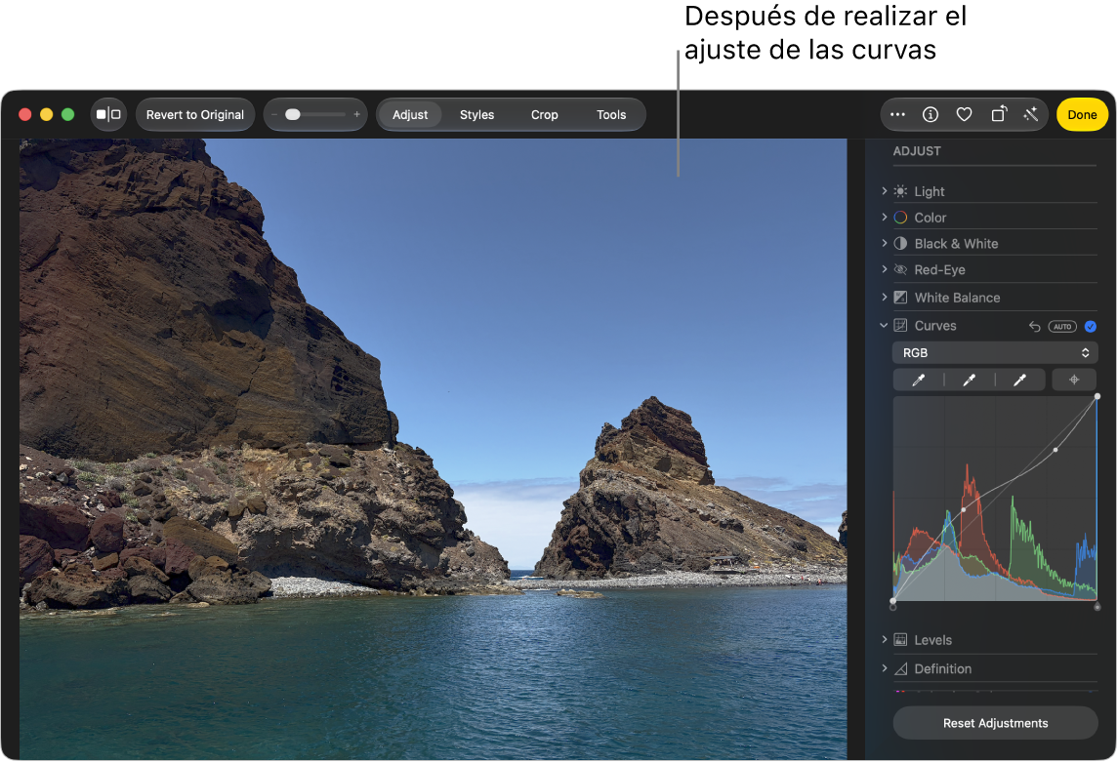Click the zoom slider in toolbar
The width and height of the screenshot is (1117, 763).
coord(315,114)
